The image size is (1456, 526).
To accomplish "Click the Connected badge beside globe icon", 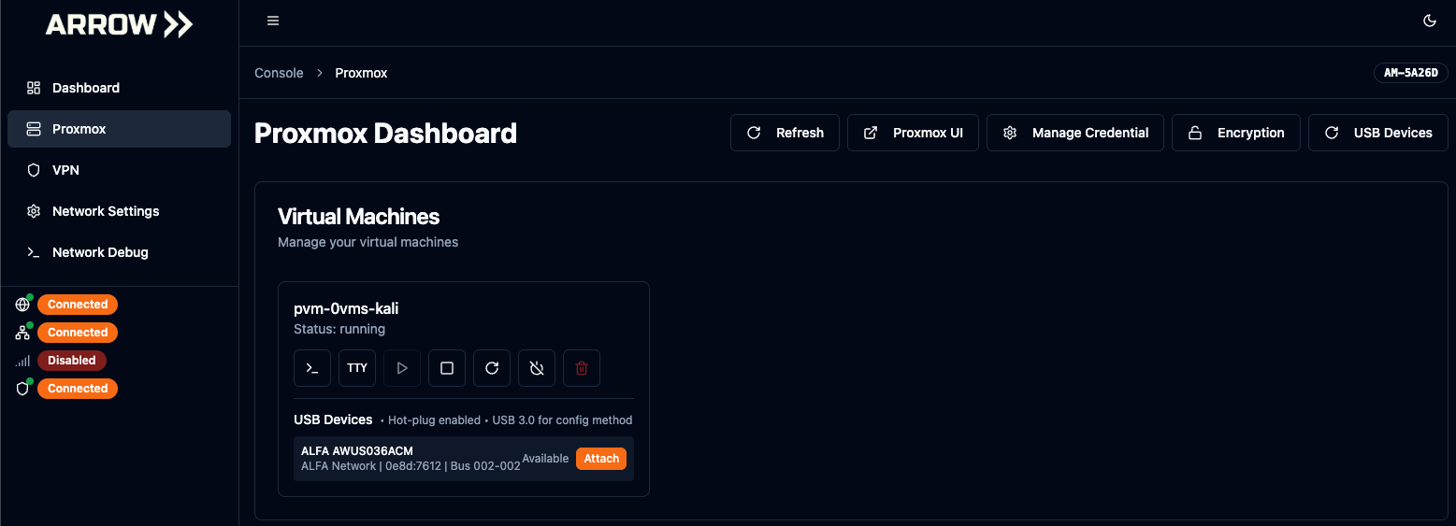I will (x=78, y=305).
